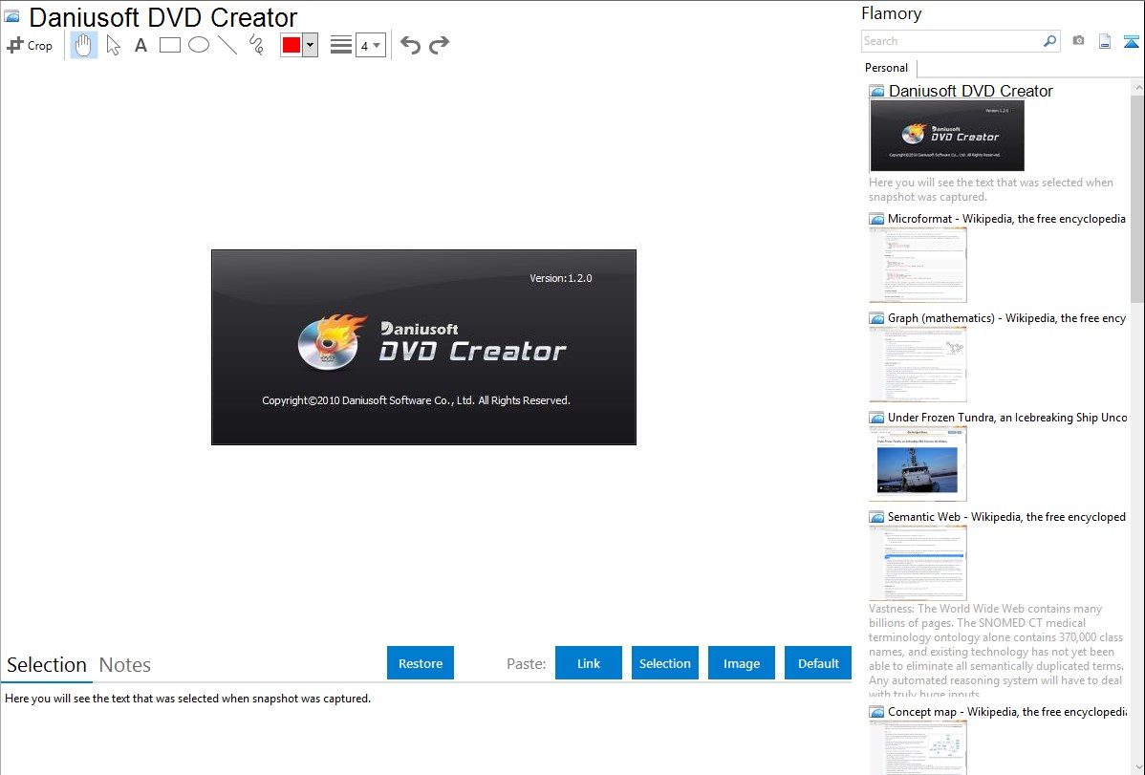Focus the Flamory search field
The height and width of the screenshot is (775, 1145).
[951, 41]
